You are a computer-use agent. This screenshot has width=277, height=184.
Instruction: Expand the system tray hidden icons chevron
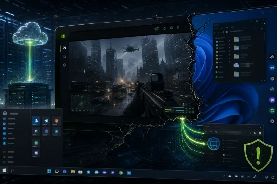pyautogui.click(x=224, y=176)
